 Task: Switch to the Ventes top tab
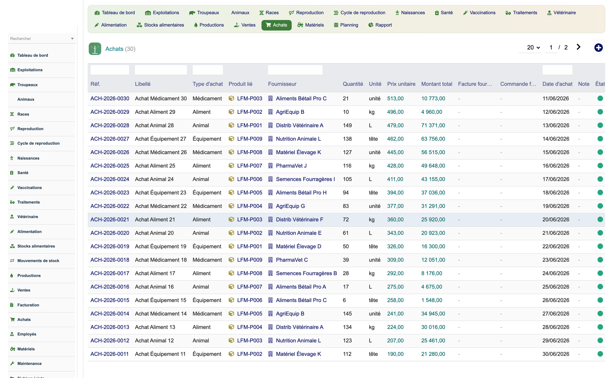(x=245, y=25)
